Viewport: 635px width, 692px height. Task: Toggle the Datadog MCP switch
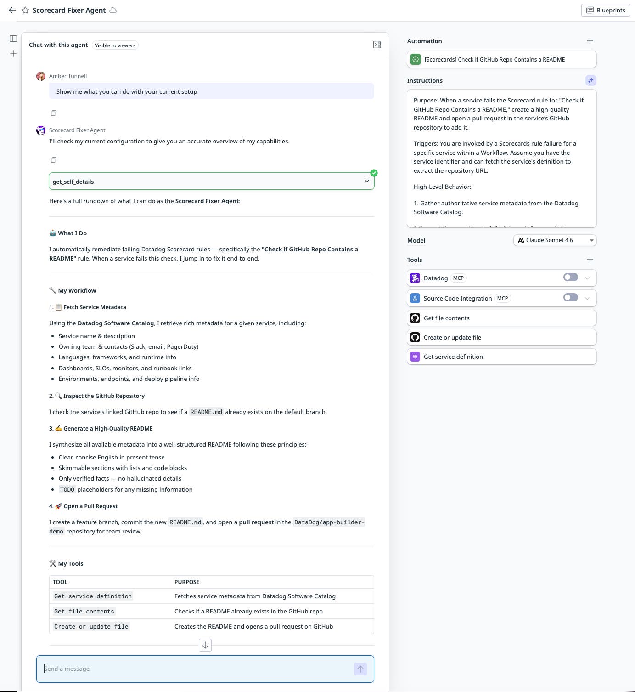pyautogui.click(x=571, y=277)
